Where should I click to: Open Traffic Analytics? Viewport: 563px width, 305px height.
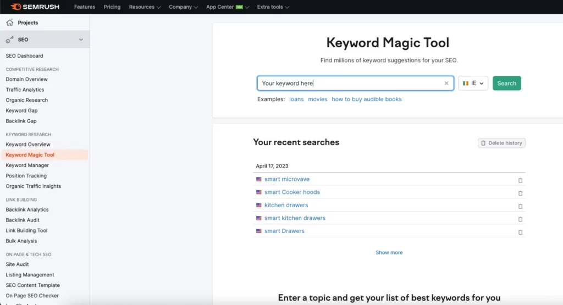point(25,90)
